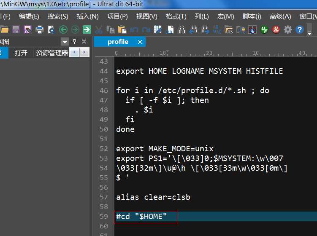Image resolution: width=317 pixels, height=236 pixels.
Task: Toggle hex edit mode icon
Action: tap(170, 29)
